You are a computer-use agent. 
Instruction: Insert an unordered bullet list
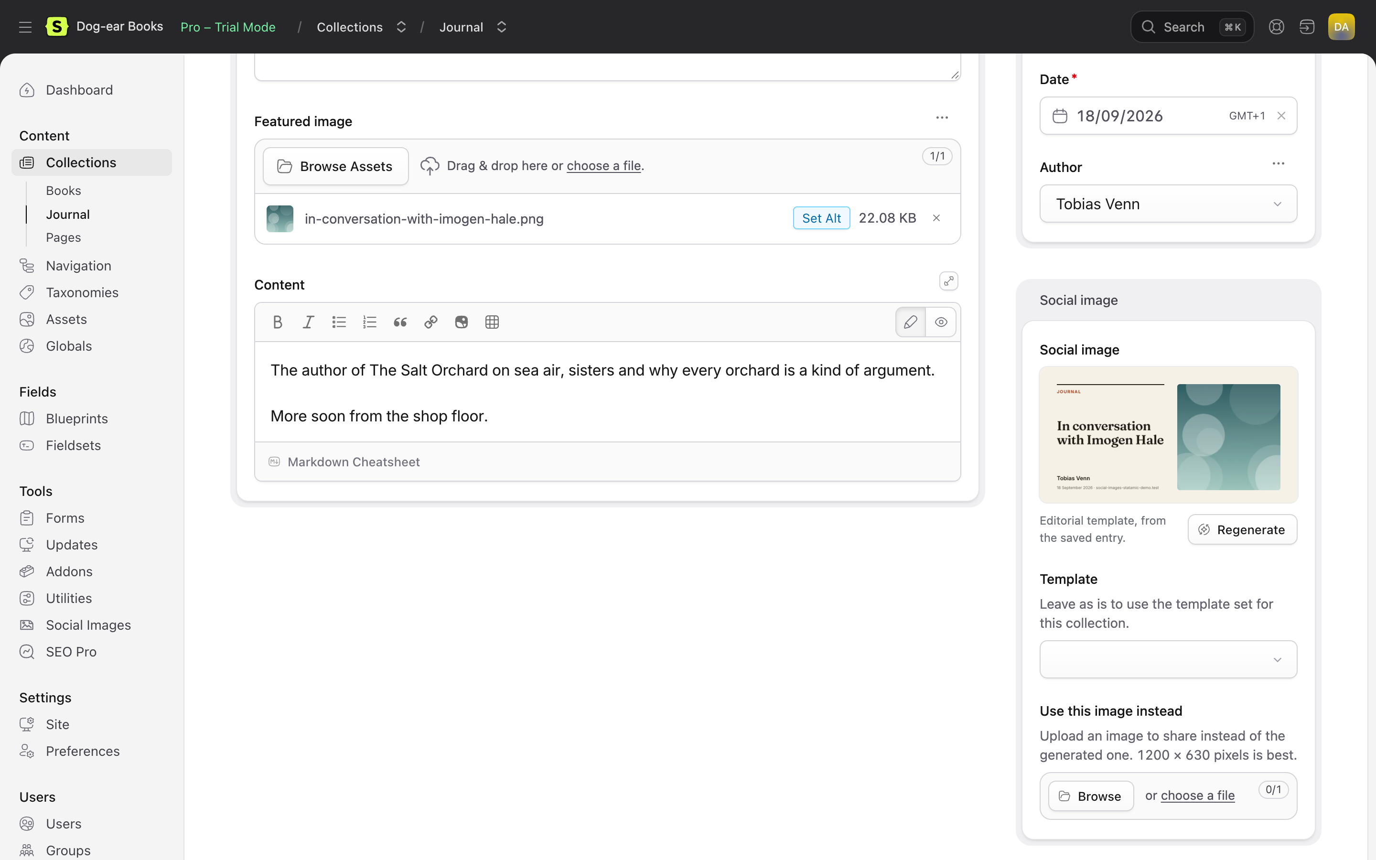tap(339, 322)
